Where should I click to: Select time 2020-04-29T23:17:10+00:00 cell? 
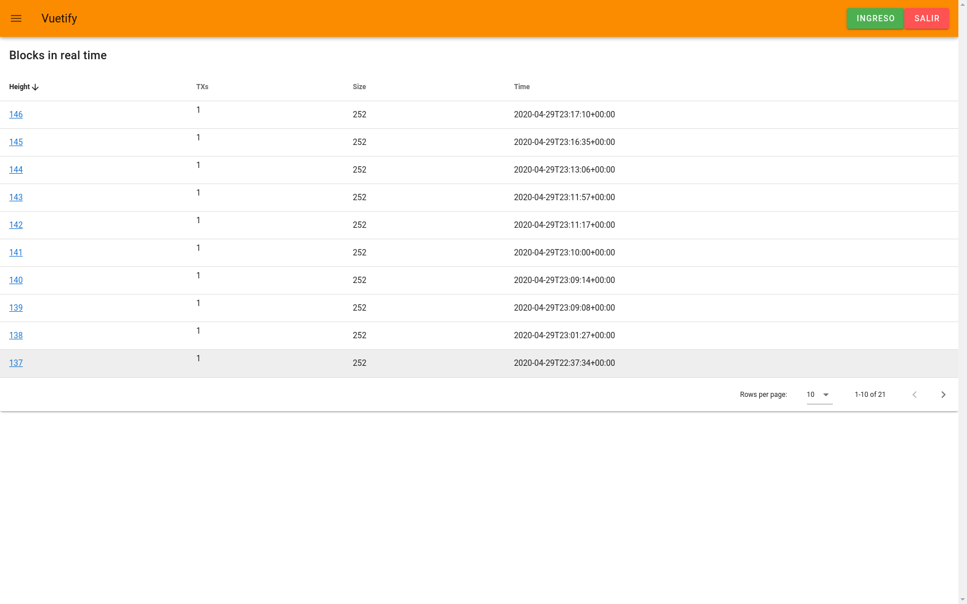pyautogui.click(x=564, y=114)
